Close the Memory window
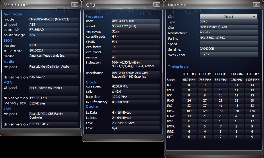Viewport: 264px width, 158px height. pos(256,5)
